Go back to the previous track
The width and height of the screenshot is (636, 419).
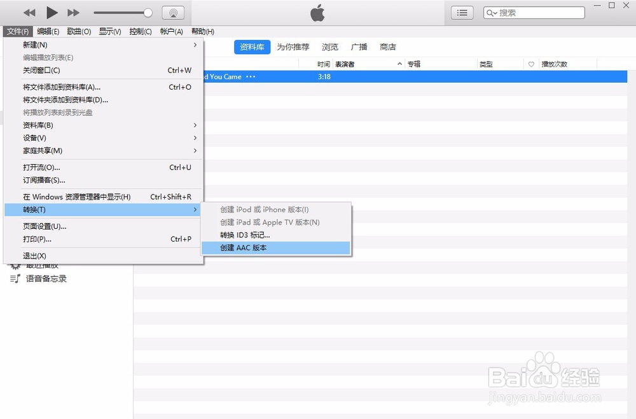(29, 12)
